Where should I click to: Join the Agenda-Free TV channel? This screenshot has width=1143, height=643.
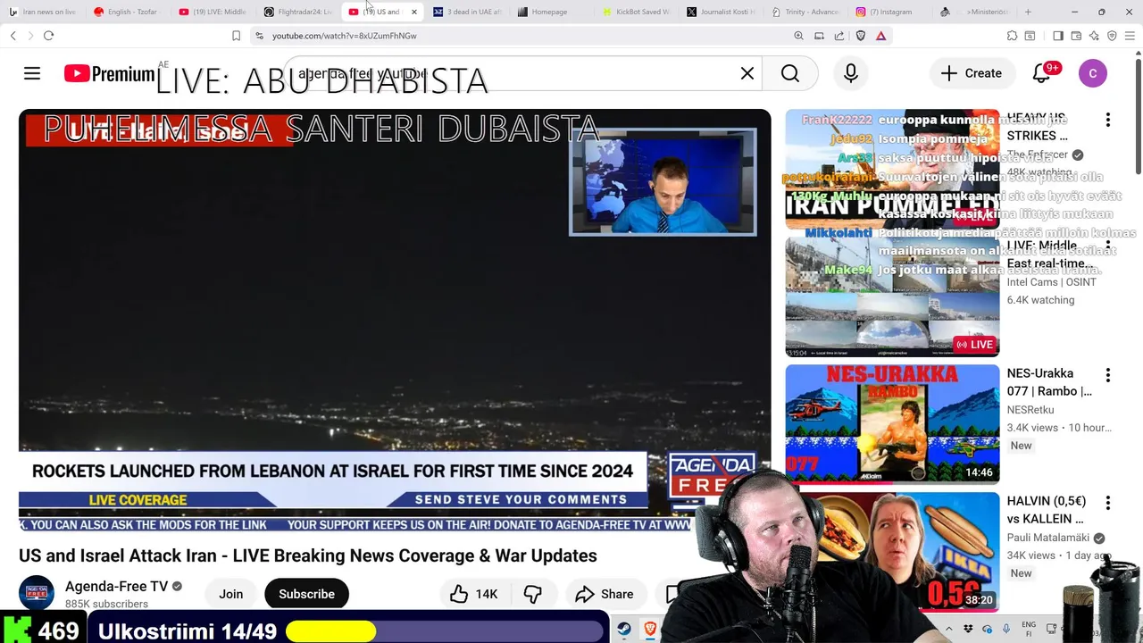(x=231, y=594)
